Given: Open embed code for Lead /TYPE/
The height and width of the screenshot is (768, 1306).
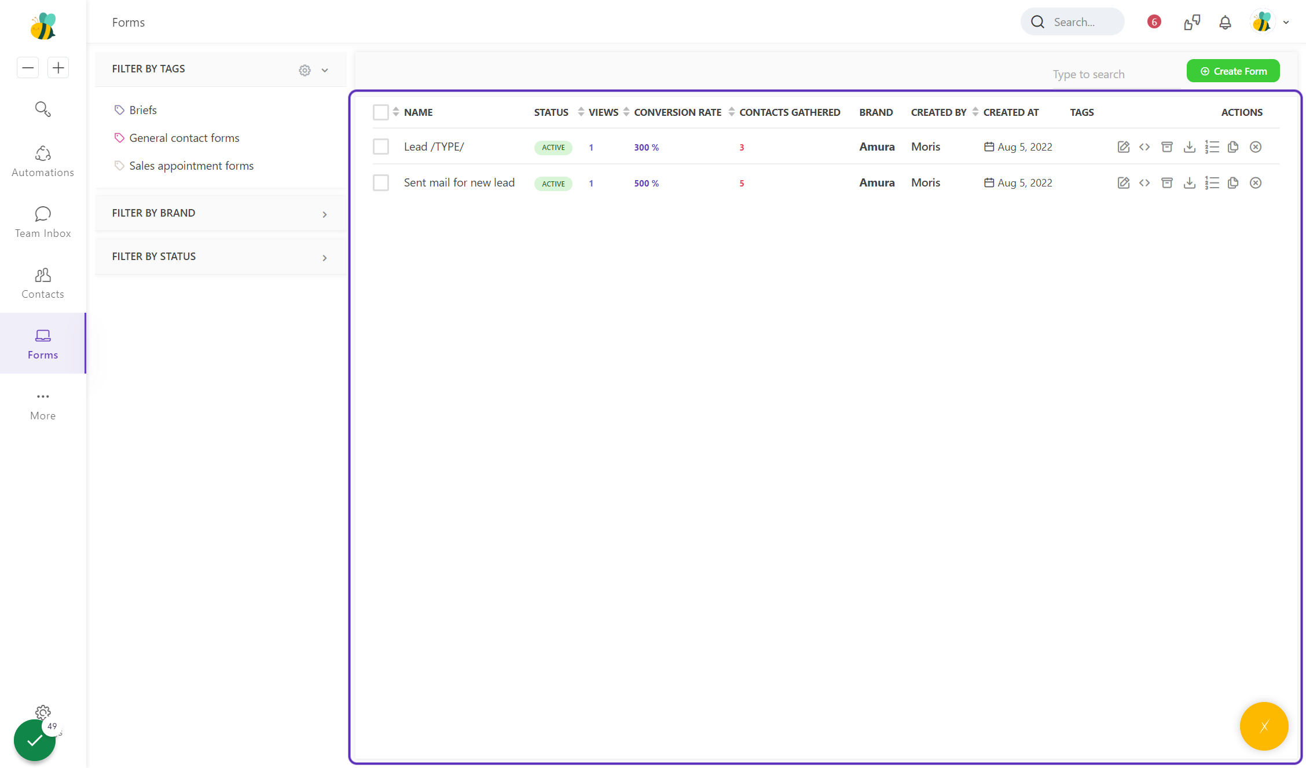Looking at the screenshot, I should coord(1144,147).
